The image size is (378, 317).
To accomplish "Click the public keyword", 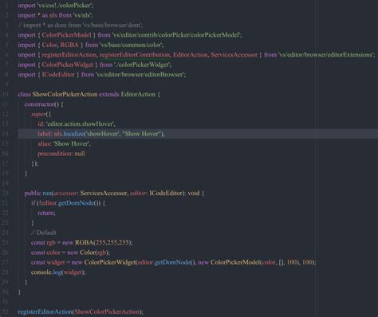I will [x=33, y=194].
